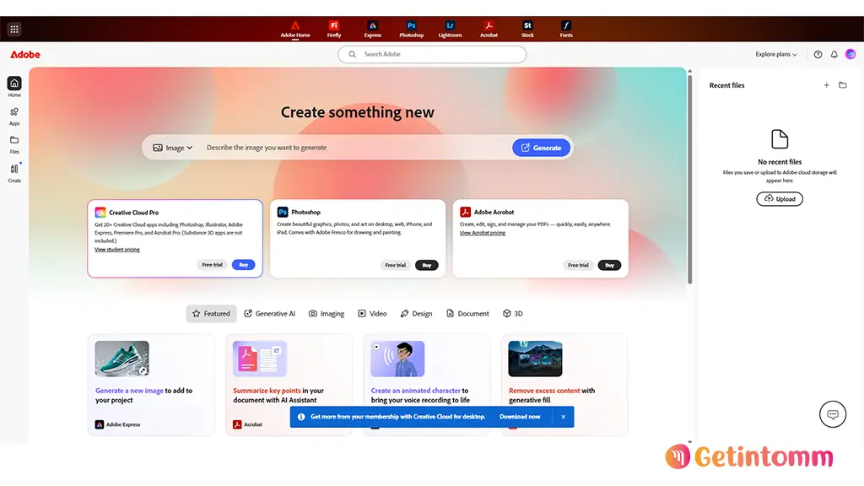Switch to the Generative AI tab
Image resolution: width=864 pixels, height=486 pixels.
269,314
